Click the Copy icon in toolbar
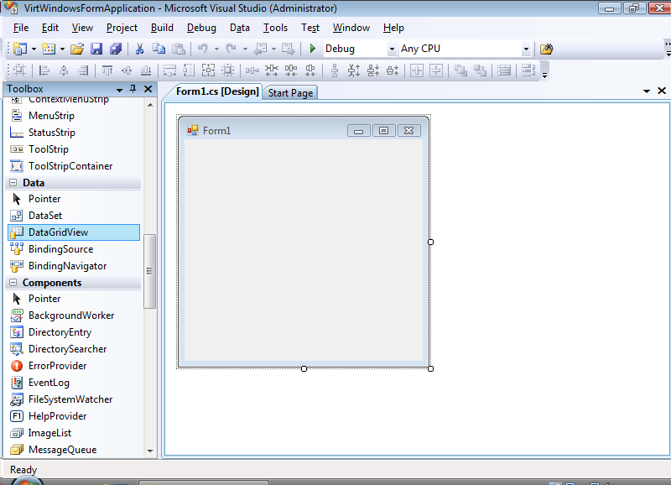 tap(159, 49)
